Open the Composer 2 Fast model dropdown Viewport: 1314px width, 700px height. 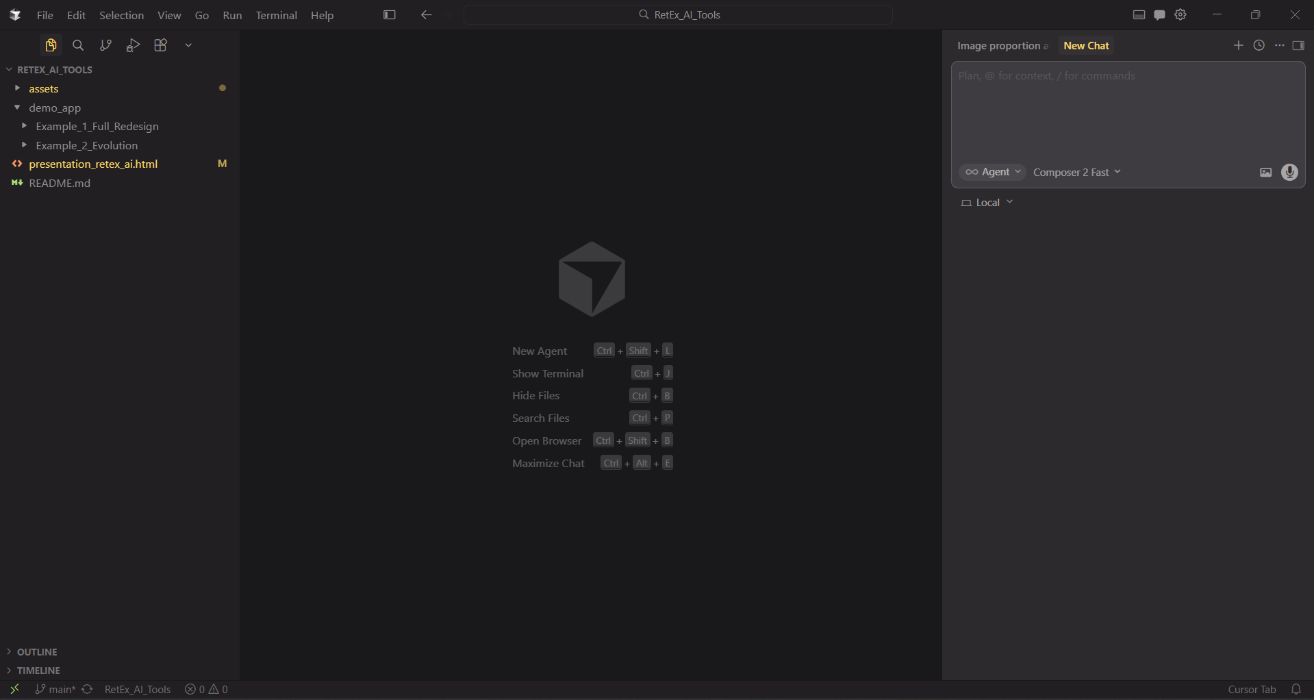pyautogui.click(x=1076, y=172)
